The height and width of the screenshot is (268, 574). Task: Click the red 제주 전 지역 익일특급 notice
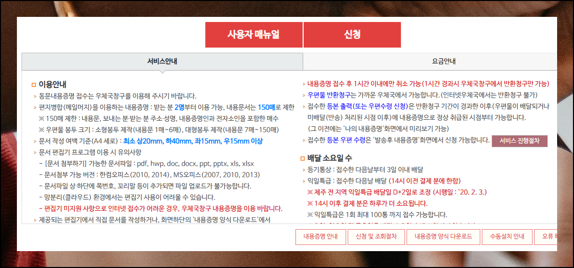pyautogui.click(x=397, y=192)
